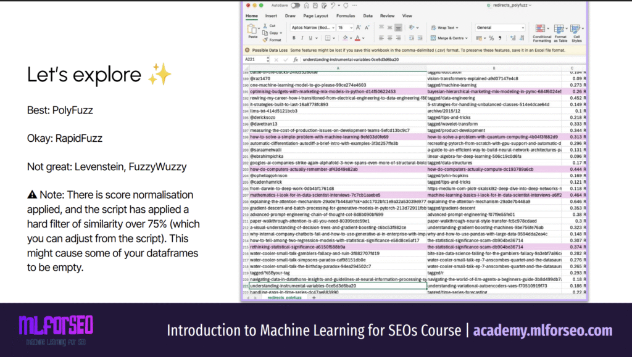Expand the General number format dropdown

point(523,27)
